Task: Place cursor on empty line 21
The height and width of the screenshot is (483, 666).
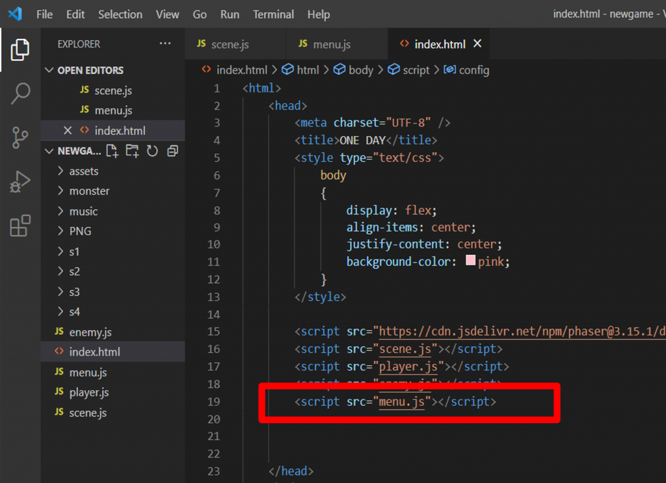Action: pos(425,436)
